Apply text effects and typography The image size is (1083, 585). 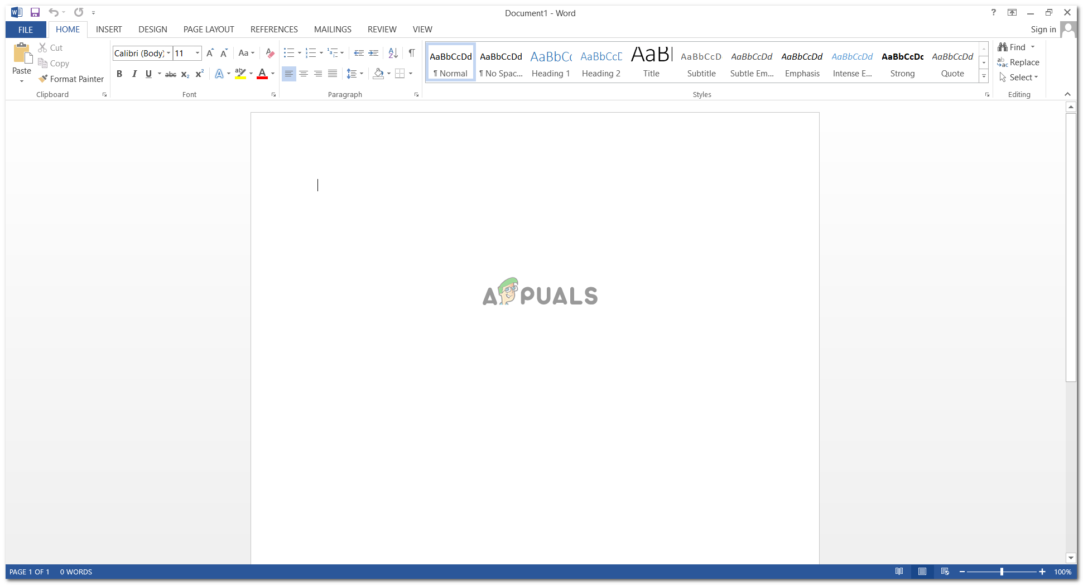tap(219, 74)
